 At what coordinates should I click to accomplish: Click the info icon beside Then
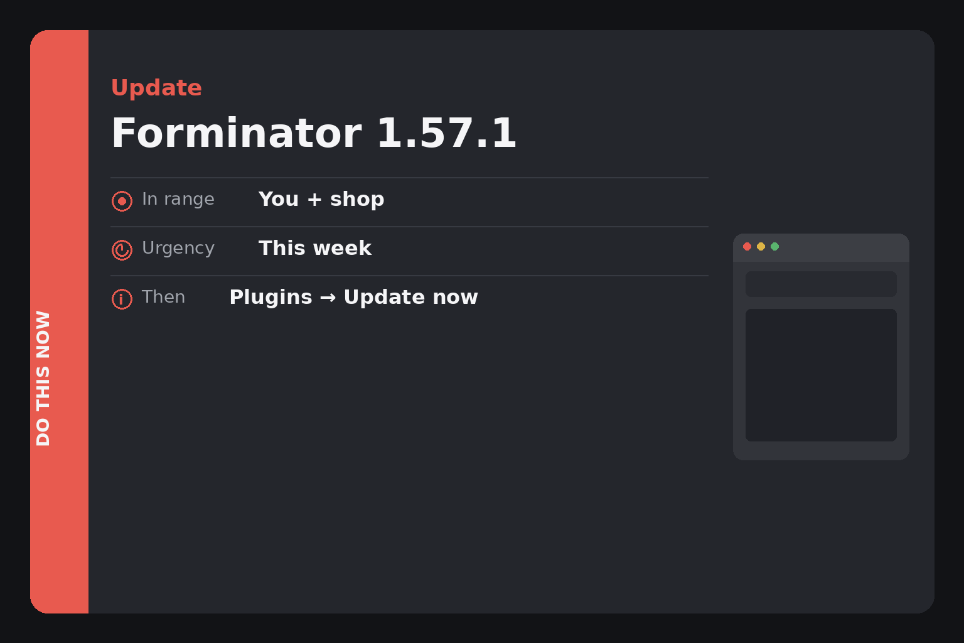tap(122, 299)
